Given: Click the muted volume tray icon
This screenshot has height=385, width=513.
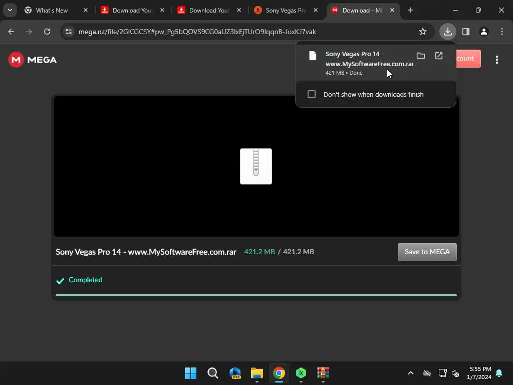Looking at the screenshot, I should 455,373.
